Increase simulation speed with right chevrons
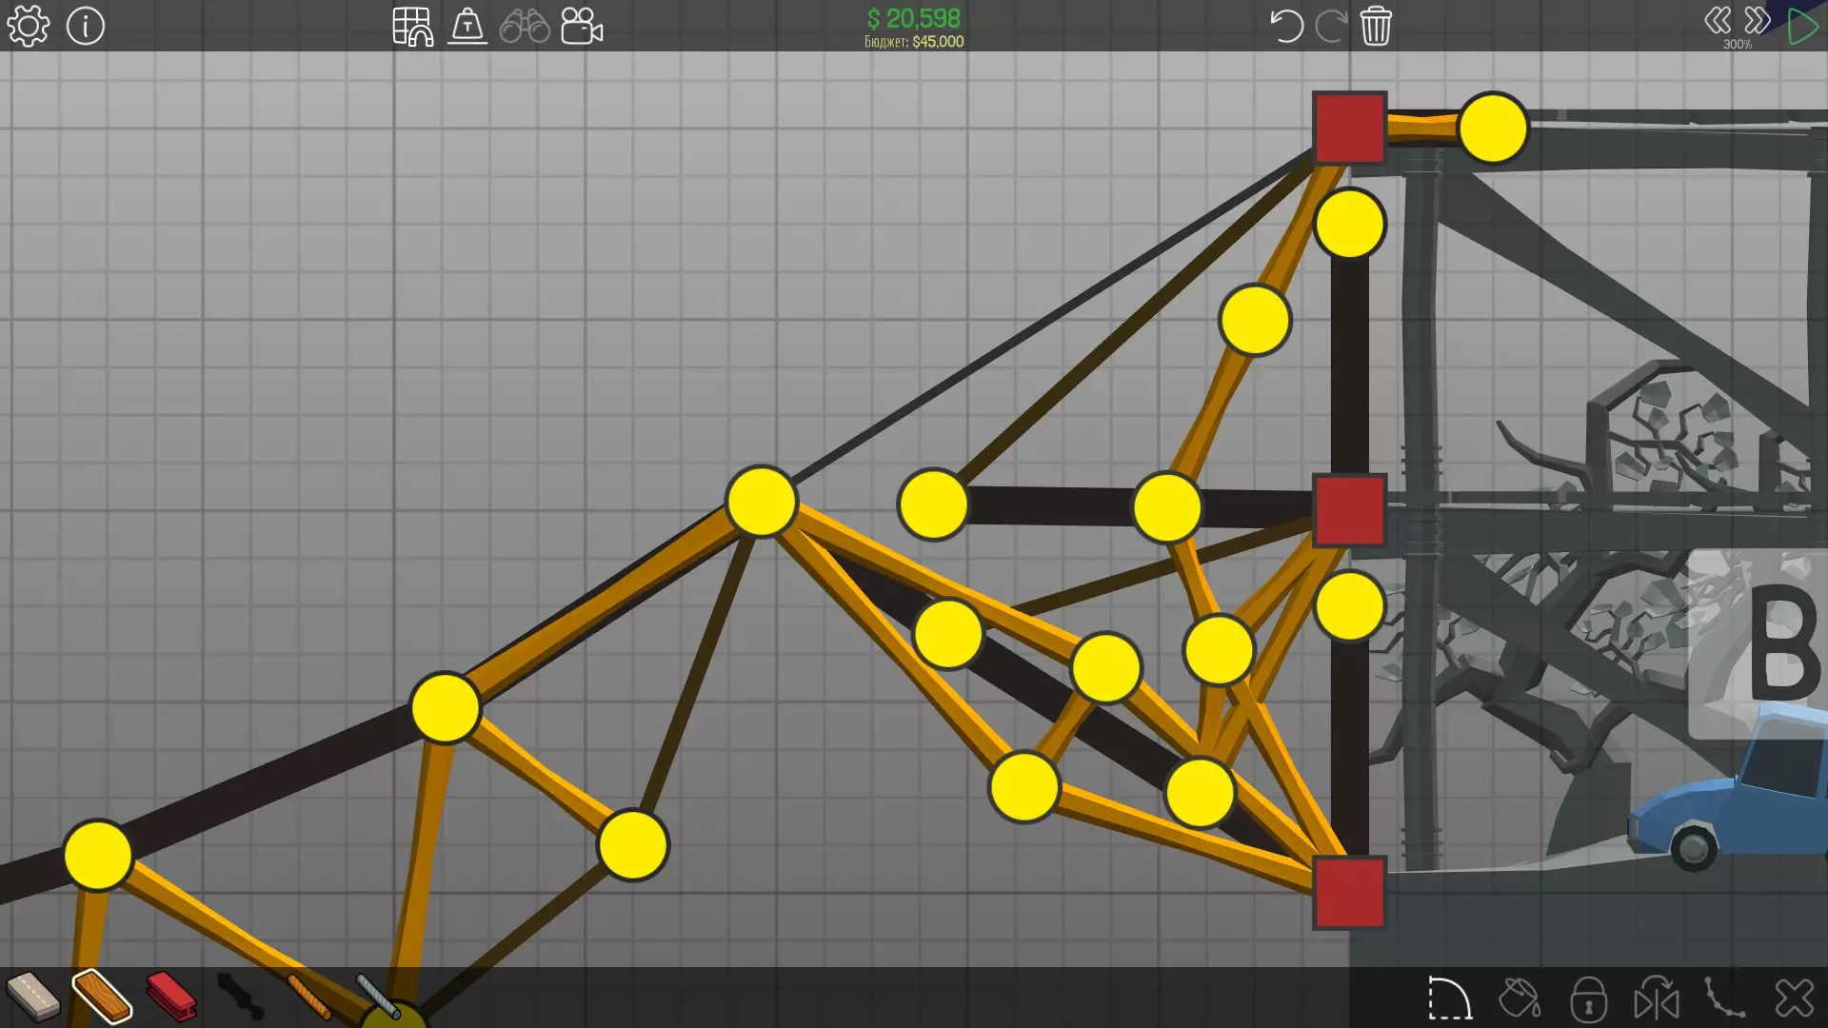Viewport: 1828px width, 1028px height. coord(1758,20)
